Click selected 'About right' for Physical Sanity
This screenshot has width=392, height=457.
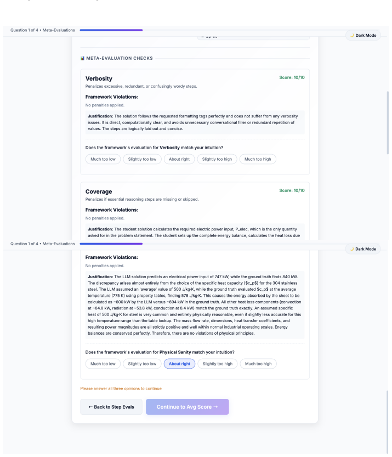click(179, 364)
